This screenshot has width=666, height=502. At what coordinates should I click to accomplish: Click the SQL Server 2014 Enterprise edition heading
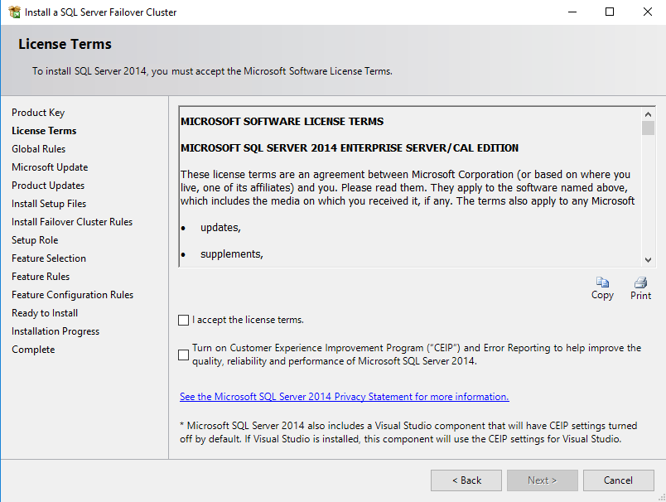tap(350, 148)
